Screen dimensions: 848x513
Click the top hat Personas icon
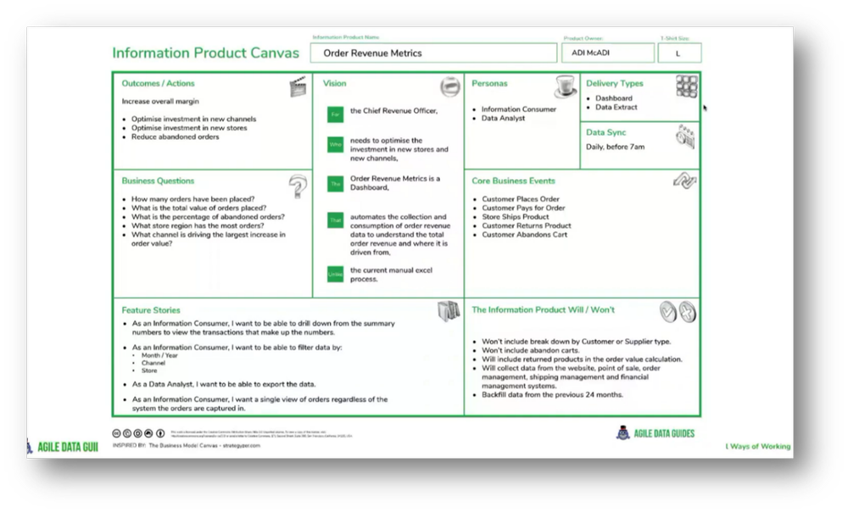click(x=566, y=86)
